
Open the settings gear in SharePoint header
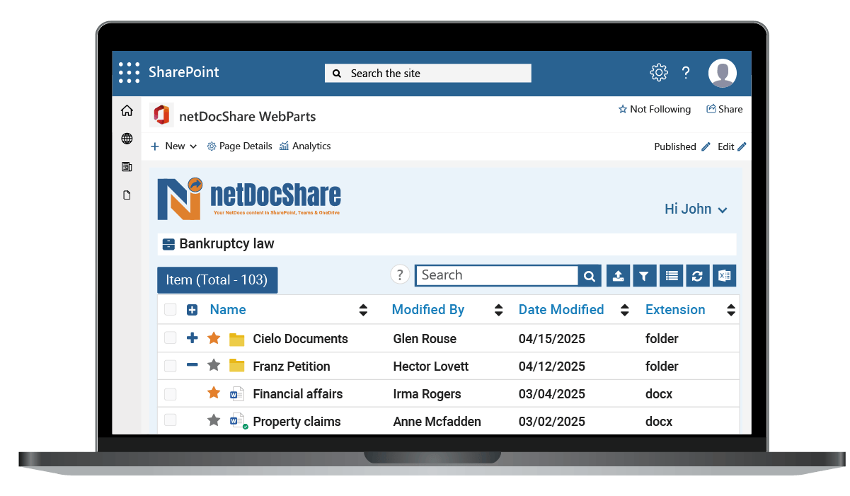659,72
